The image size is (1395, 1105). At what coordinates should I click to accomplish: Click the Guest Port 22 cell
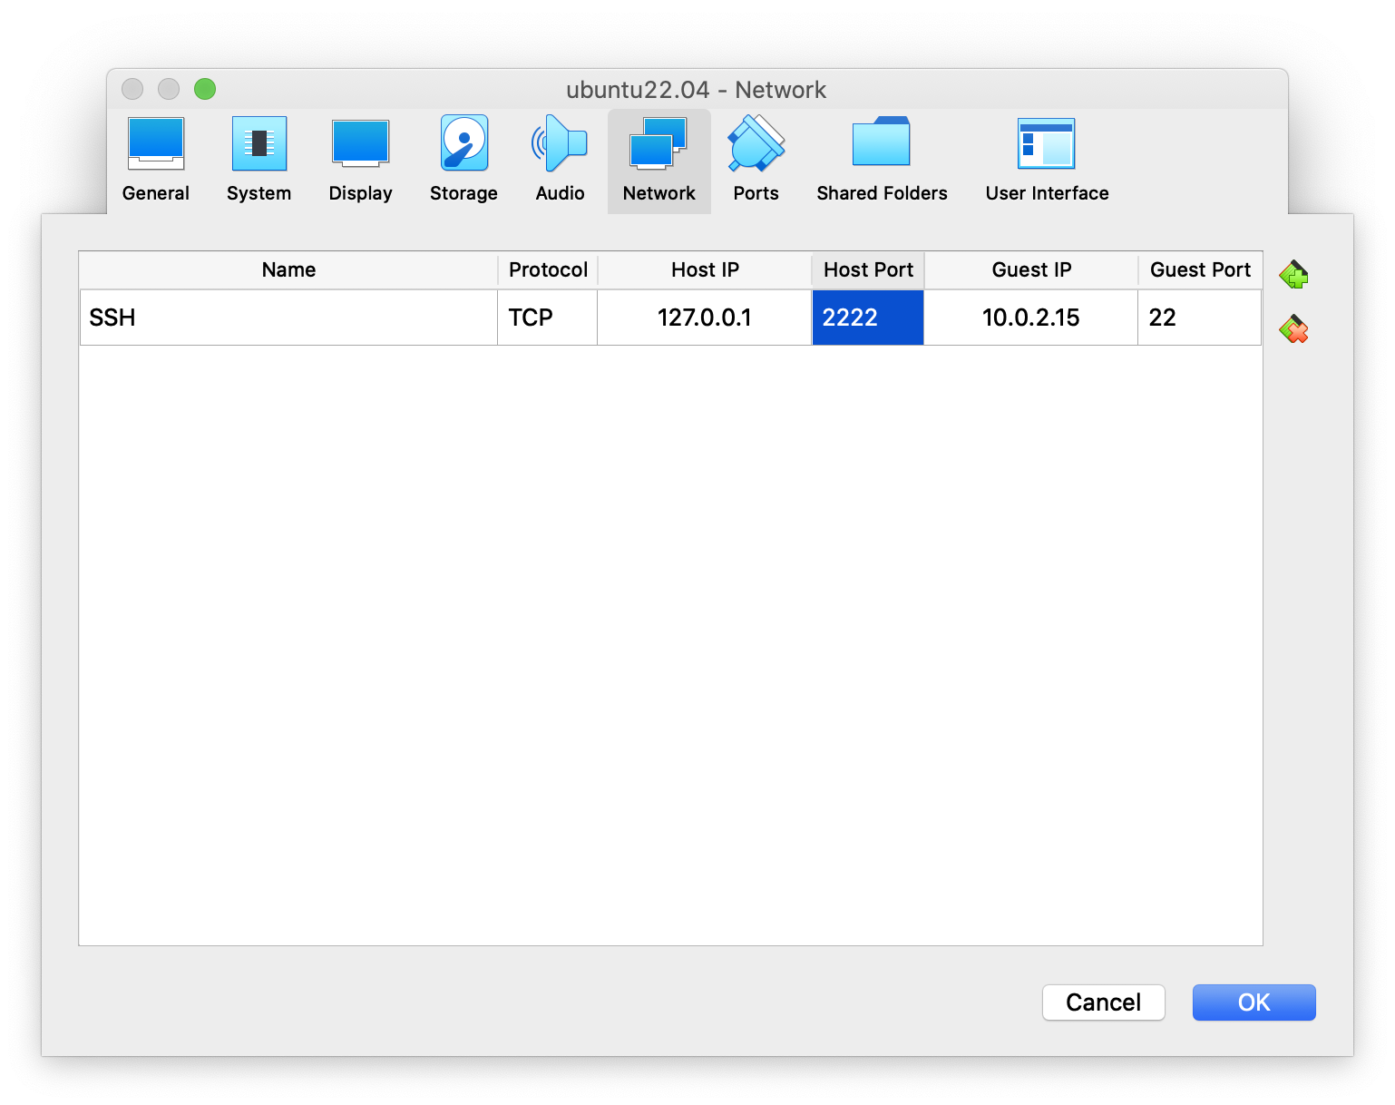click(x=1198, y=318)
